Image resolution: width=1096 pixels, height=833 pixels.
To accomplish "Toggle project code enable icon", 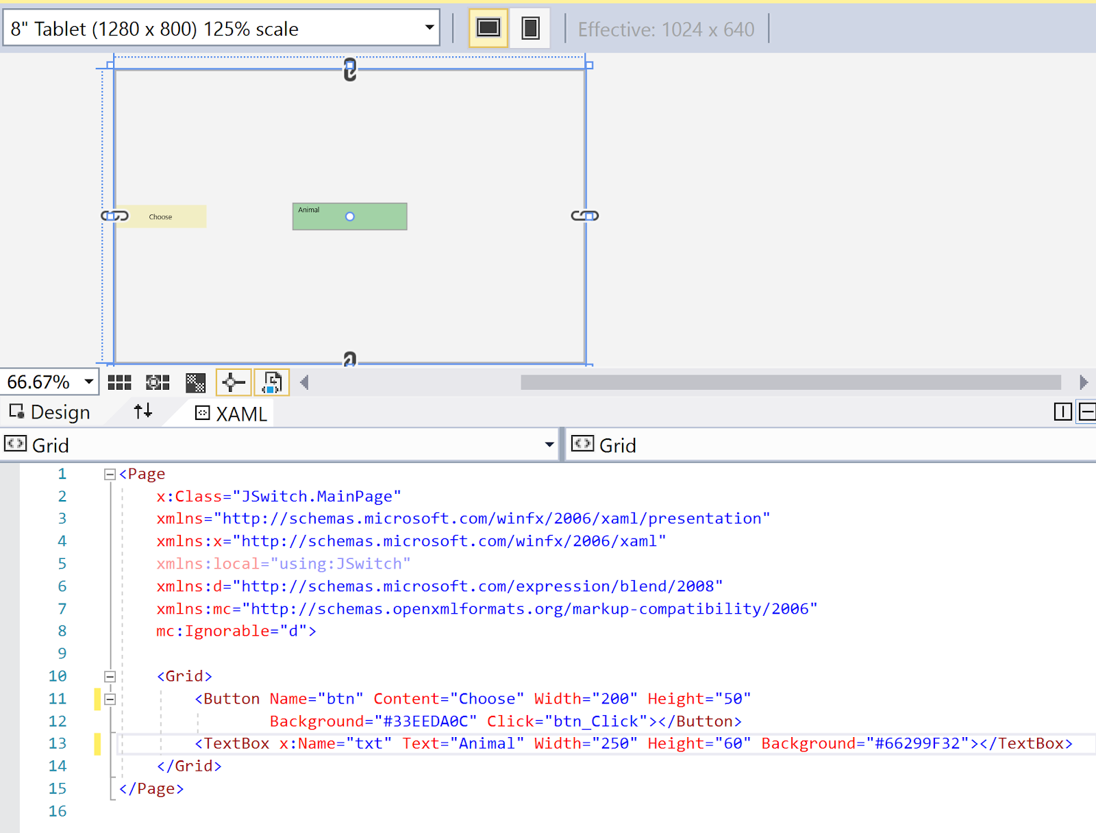I will 272,382.
